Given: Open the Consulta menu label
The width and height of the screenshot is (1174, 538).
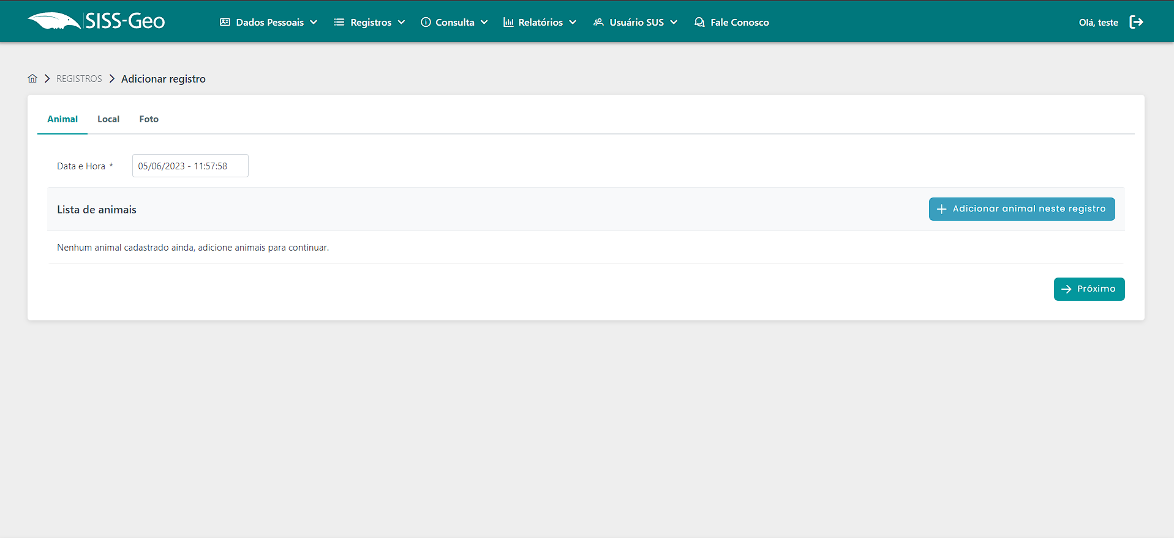Looking at the screenshot, I should coord(455,22).
